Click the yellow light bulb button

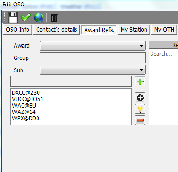pos(140,109)
